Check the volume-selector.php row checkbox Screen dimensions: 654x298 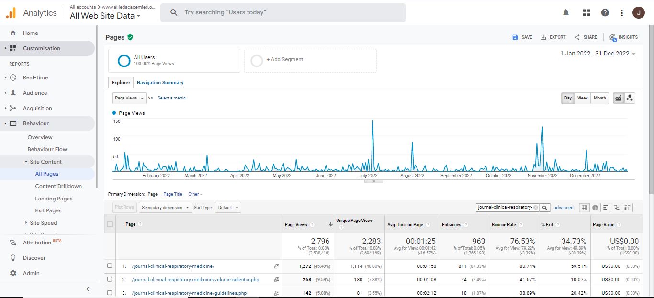tap(110, 279)
